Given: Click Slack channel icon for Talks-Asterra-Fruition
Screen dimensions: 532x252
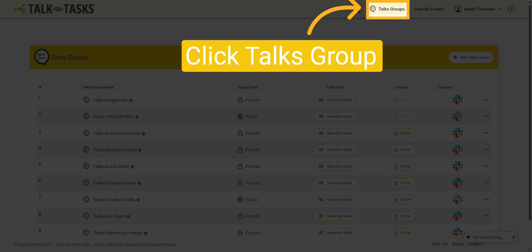Looking at the screenshot, I should [457, 150].
